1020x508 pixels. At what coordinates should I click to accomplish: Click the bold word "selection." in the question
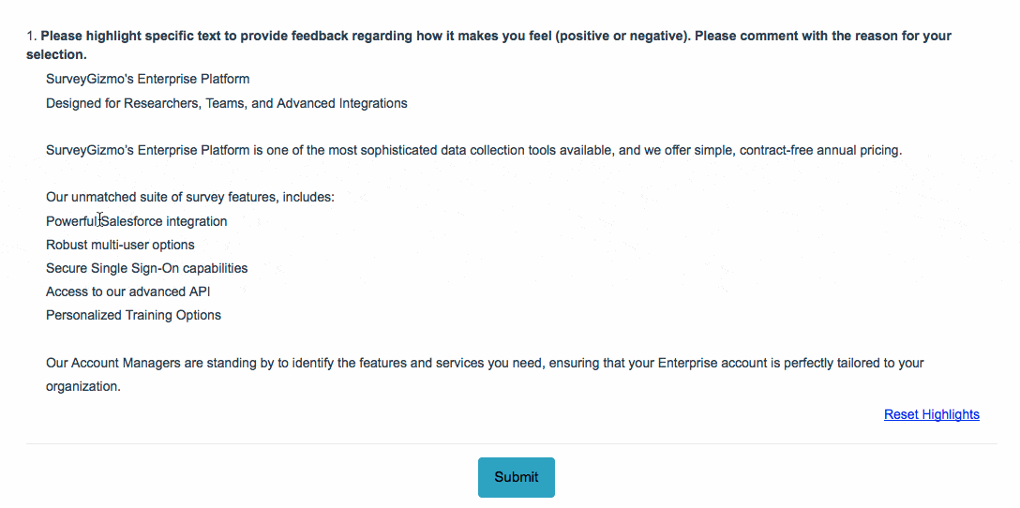[56, 54]
